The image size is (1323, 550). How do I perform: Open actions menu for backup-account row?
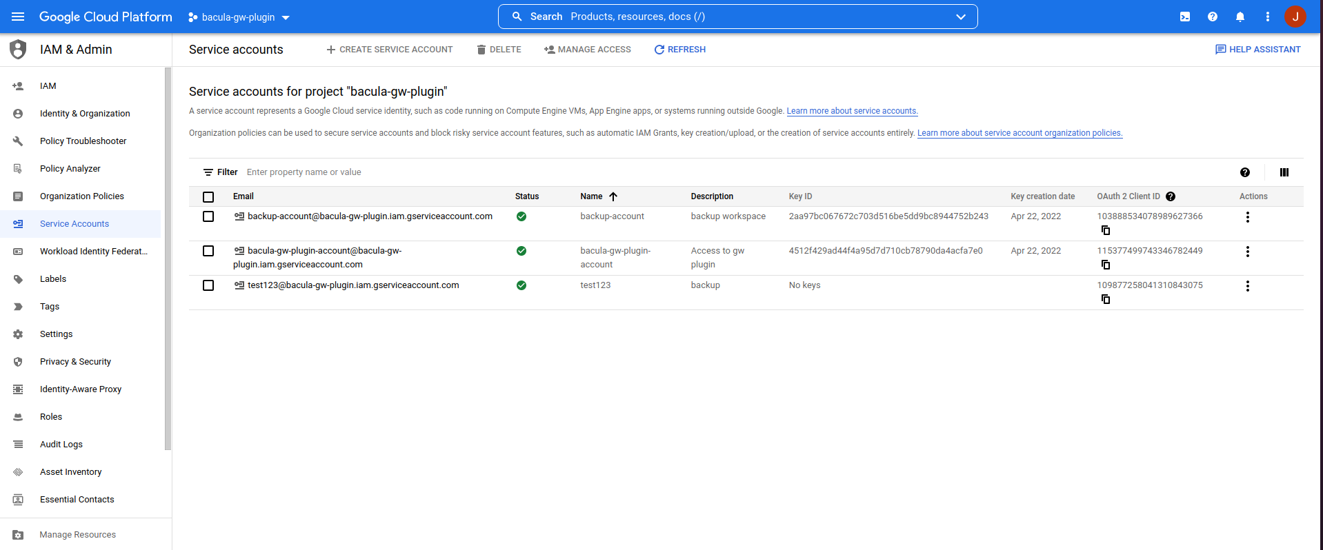point(1248,217)
